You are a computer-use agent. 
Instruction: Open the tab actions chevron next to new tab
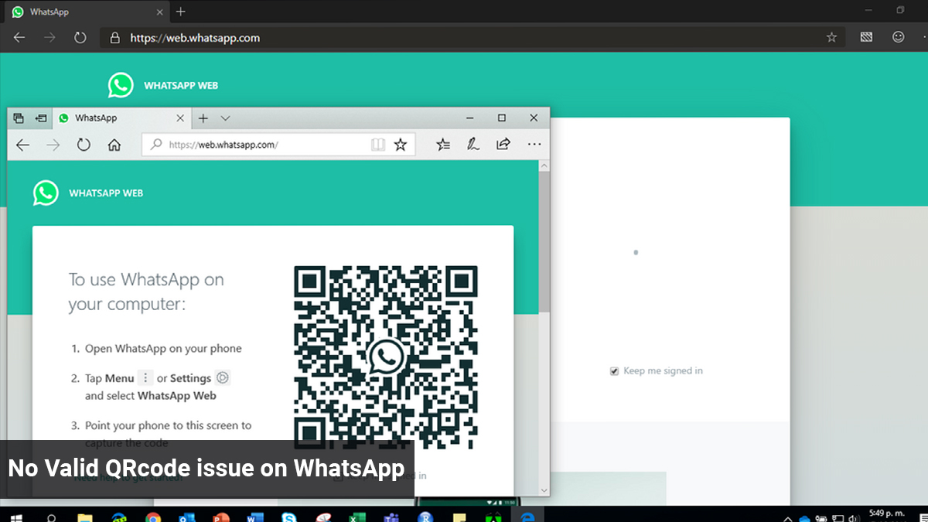pyautogui.click(x=224, y=118)
